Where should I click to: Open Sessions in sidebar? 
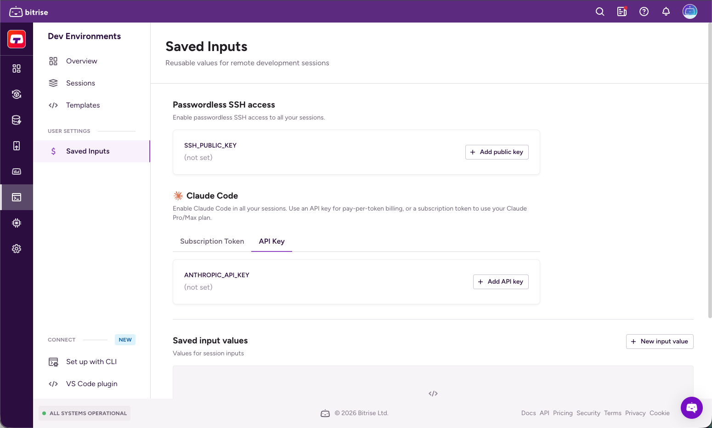coord(91,83)
